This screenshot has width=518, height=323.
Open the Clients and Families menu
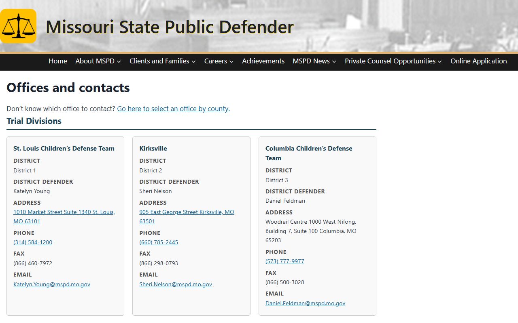(159, 61)
